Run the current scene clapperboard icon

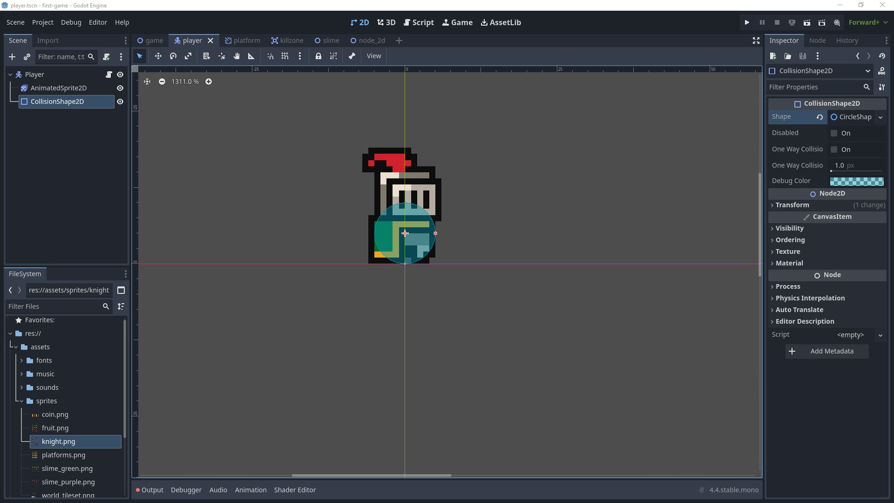(x=807, y=22)
